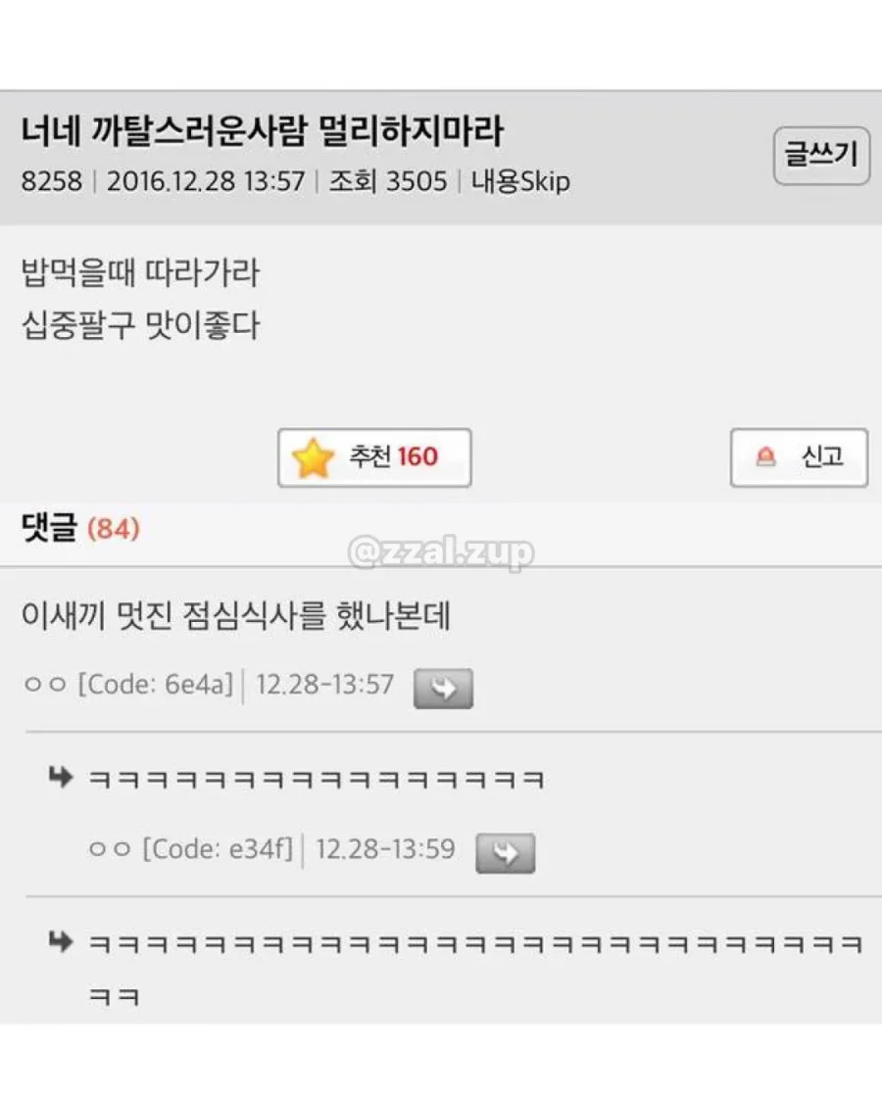
Task: Click the second reply arrow indent icon
Action: pyautogui.click(x=61, y=941)
